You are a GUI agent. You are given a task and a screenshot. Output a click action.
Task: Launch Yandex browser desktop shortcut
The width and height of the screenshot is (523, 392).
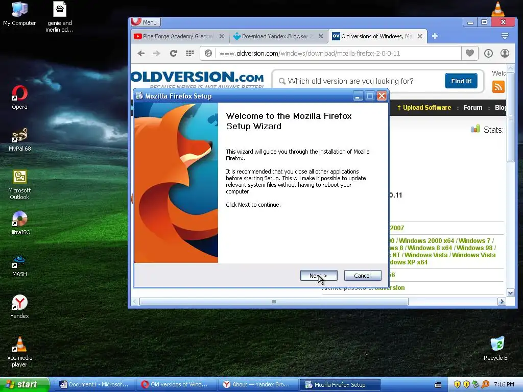coord(19,307)
